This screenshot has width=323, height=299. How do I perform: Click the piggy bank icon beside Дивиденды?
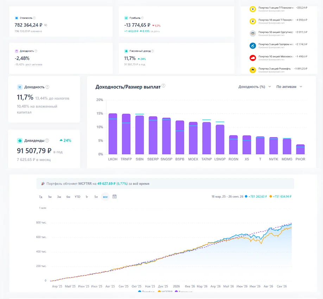coord(20,141)
